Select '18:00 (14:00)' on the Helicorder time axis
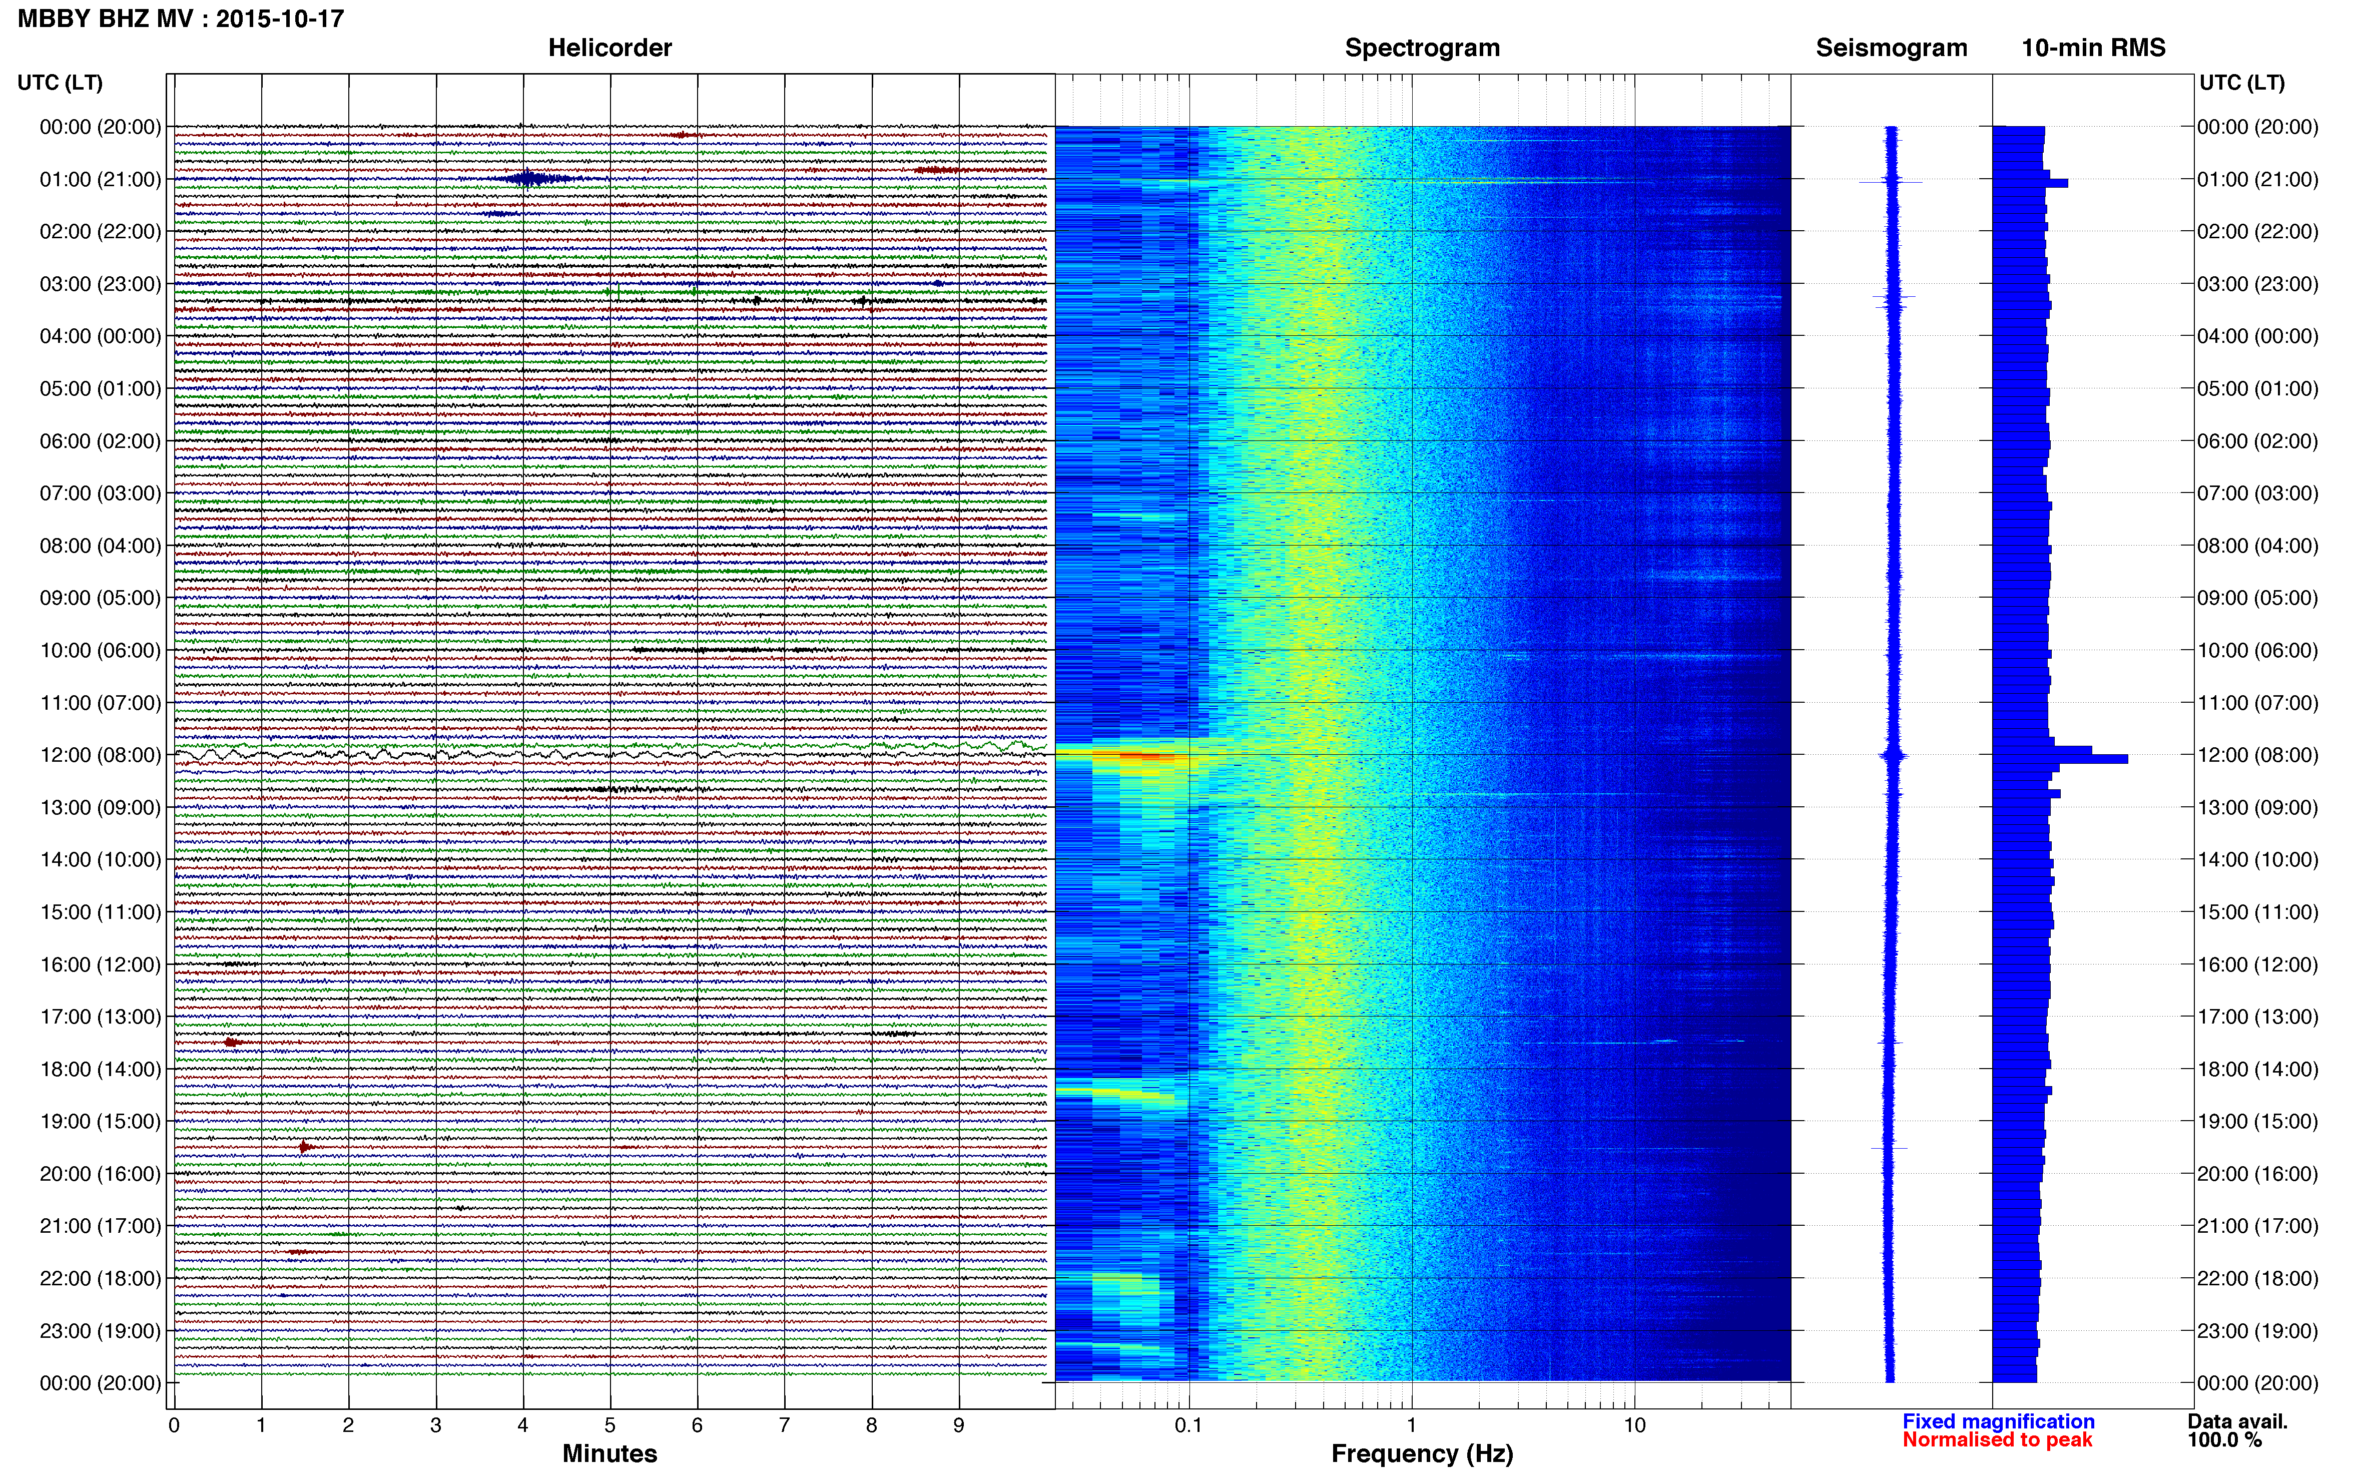2372x1483 pixels. point(100,1070)
